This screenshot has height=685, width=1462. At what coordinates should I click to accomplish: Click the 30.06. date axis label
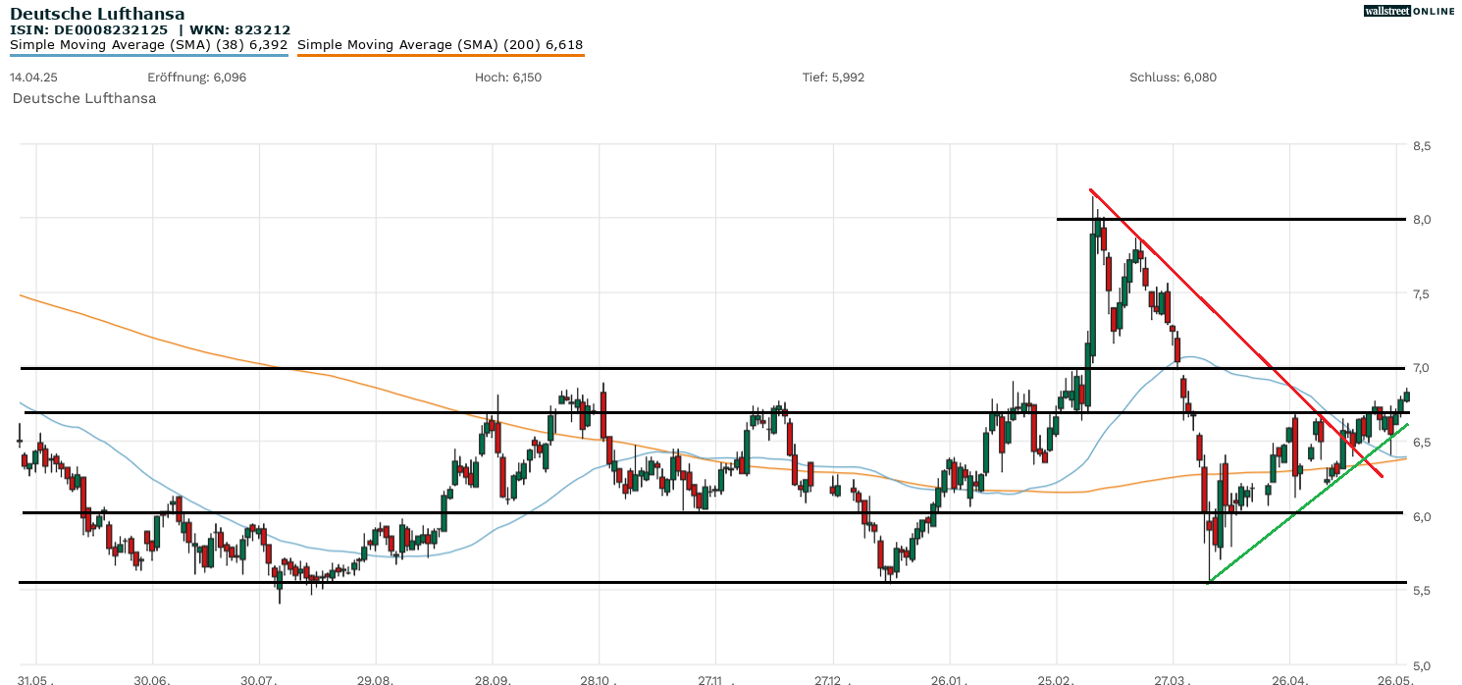(152, 679)
